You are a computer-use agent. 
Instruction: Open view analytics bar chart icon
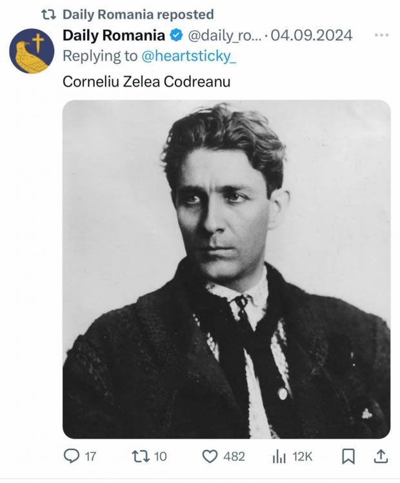click(x=279, y=456)
